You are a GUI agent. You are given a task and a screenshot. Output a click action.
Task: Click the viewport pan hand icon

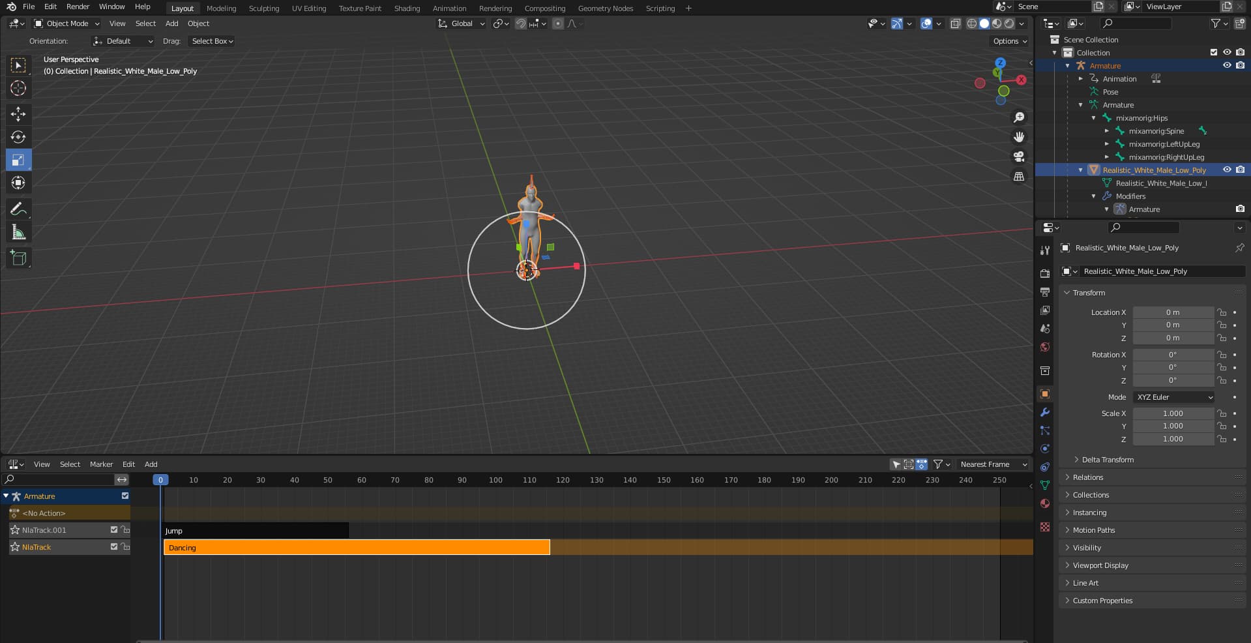click(x=1019, y=137)
